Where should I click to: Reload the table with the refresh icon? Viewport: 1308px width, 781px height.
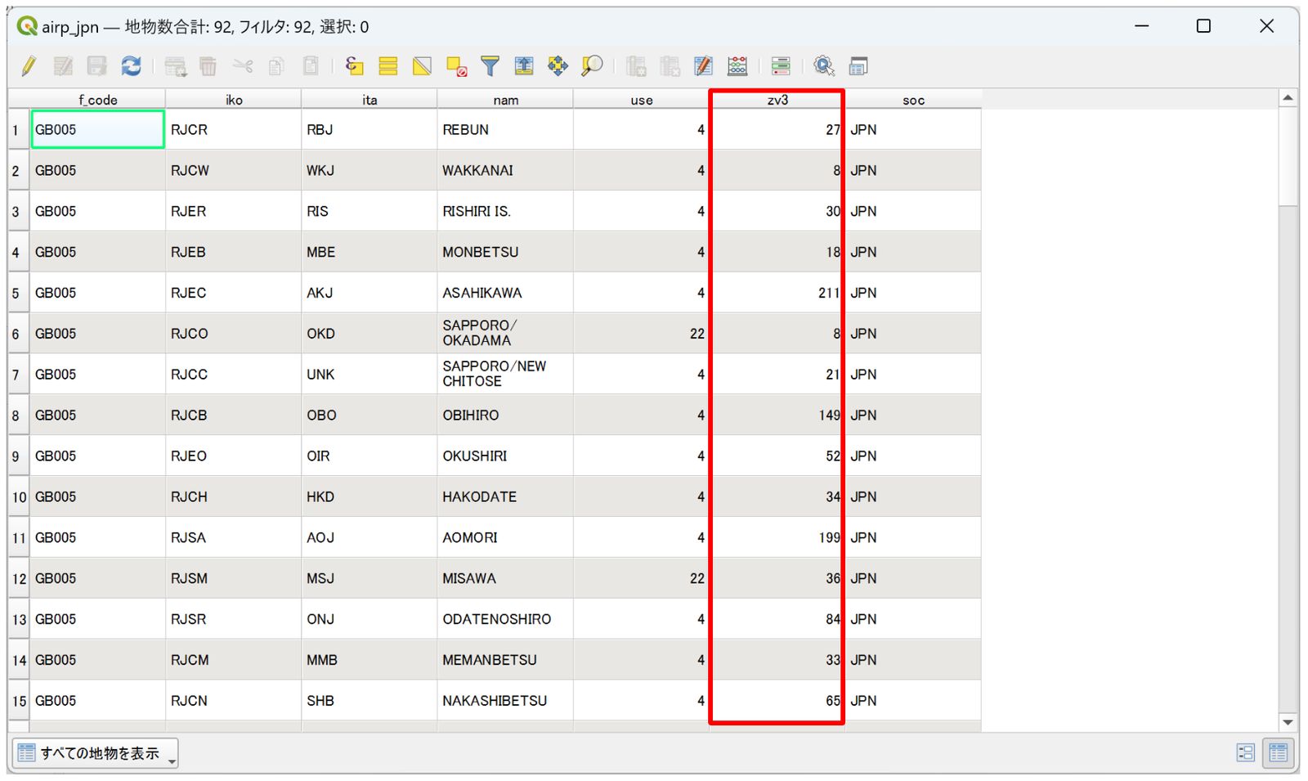point(131,66)
